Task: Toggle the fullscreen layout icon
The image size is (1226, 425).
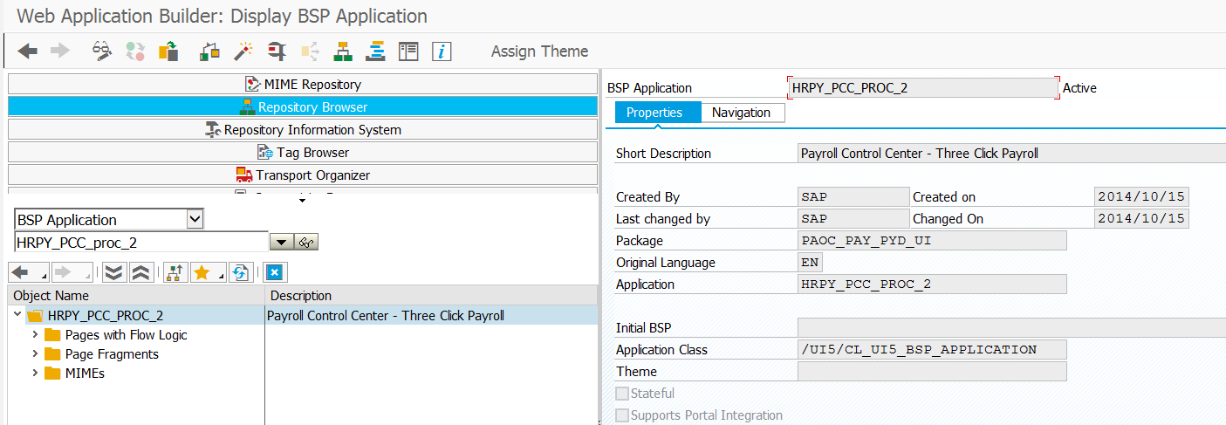Action: [x=408, y=51]
